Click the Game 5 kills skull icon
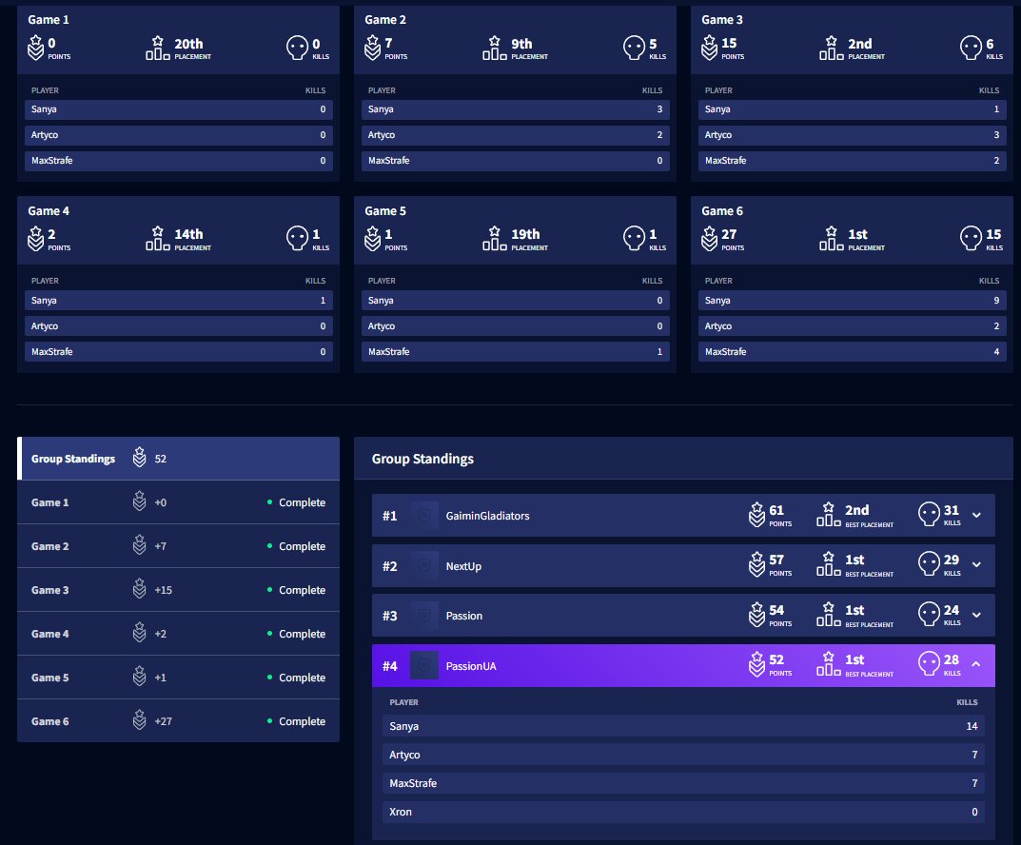The height and width of the screenshot is (845, 1021). point(635,238)
